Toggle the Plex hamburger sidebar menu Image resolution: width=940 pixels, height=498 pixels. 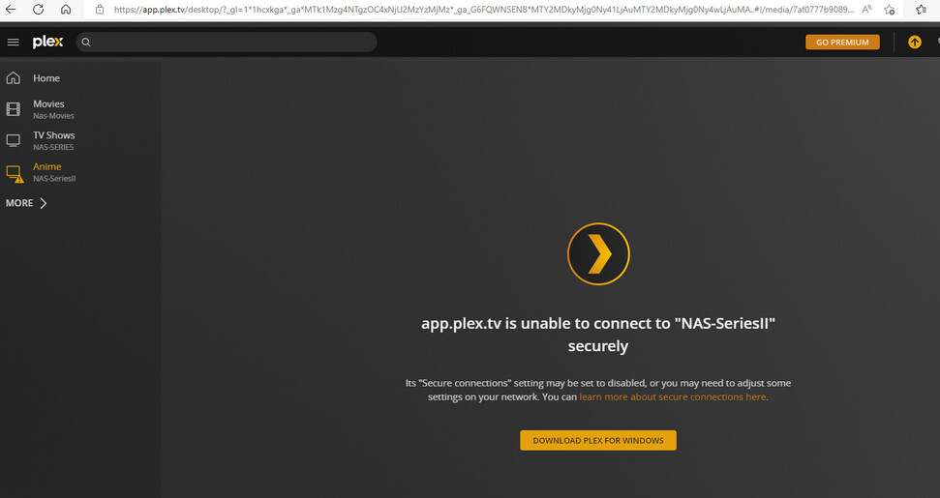tap(13, 42)
